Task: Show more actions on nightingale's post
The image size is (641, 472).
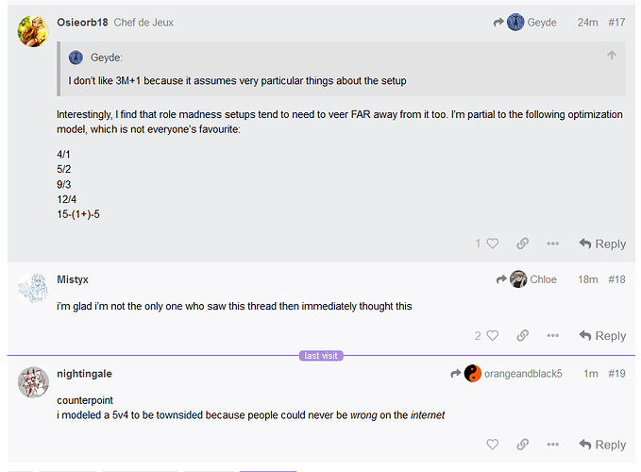Action: [x=552, y=445]
